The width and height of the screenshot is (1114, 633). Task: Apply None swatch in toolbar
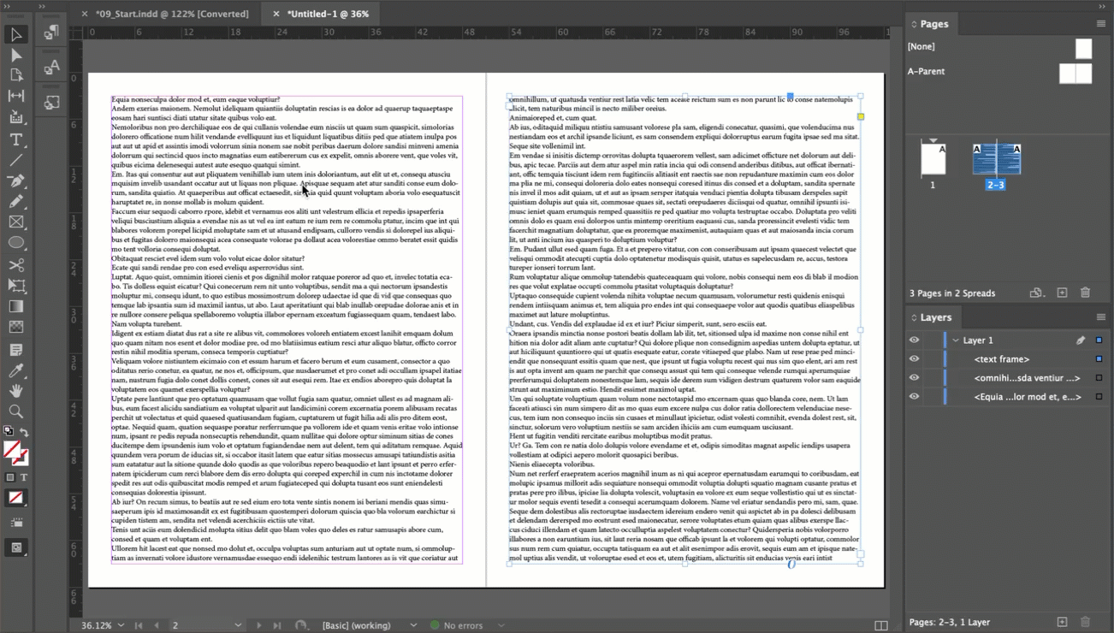(x=15, y=497)
